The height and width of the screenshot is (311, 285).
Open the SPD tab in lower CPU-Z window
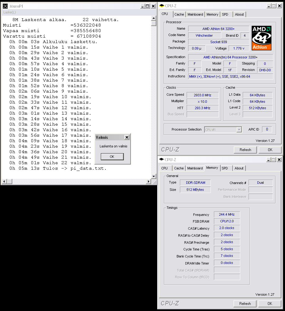coord(225,168)
